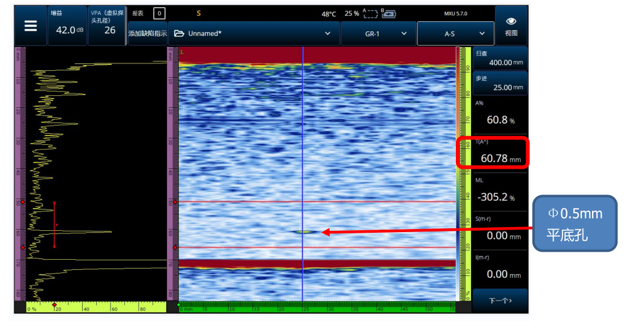The image size is (631, 330).
Task: Click battery B status icon
Action: (389, 14)
